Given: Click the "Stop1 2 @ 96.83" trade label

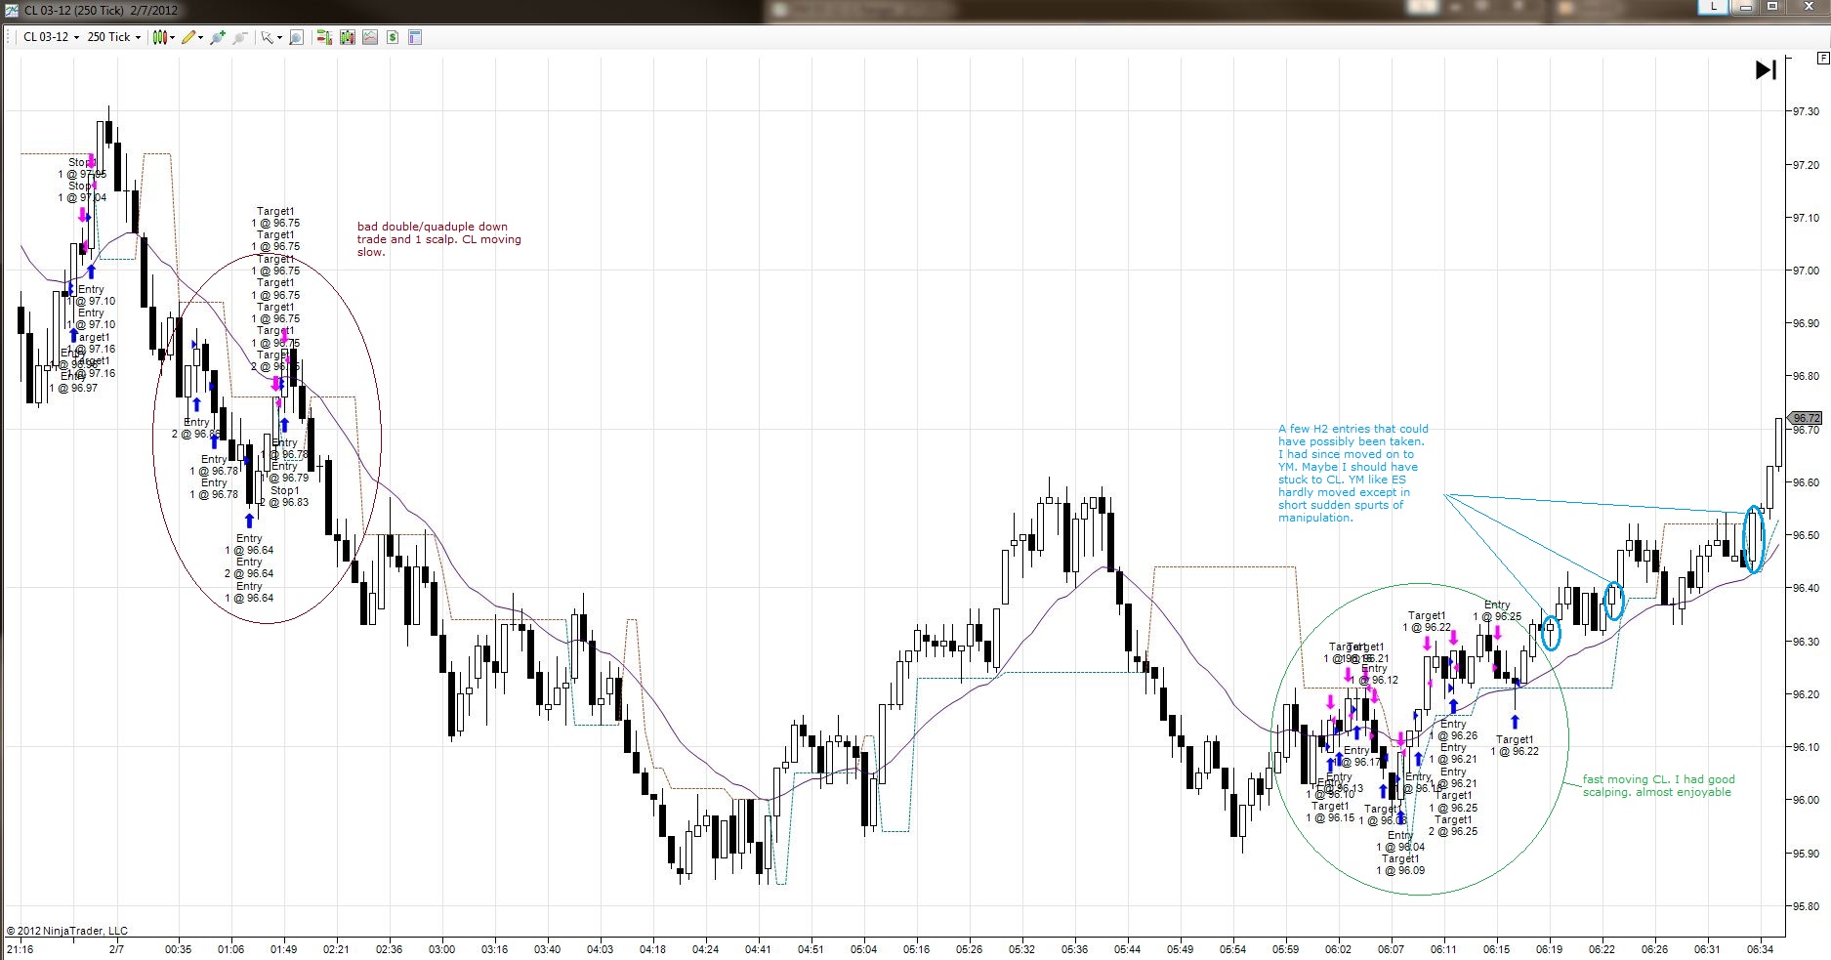Looking at the screenshot, I should coord(284,496).
